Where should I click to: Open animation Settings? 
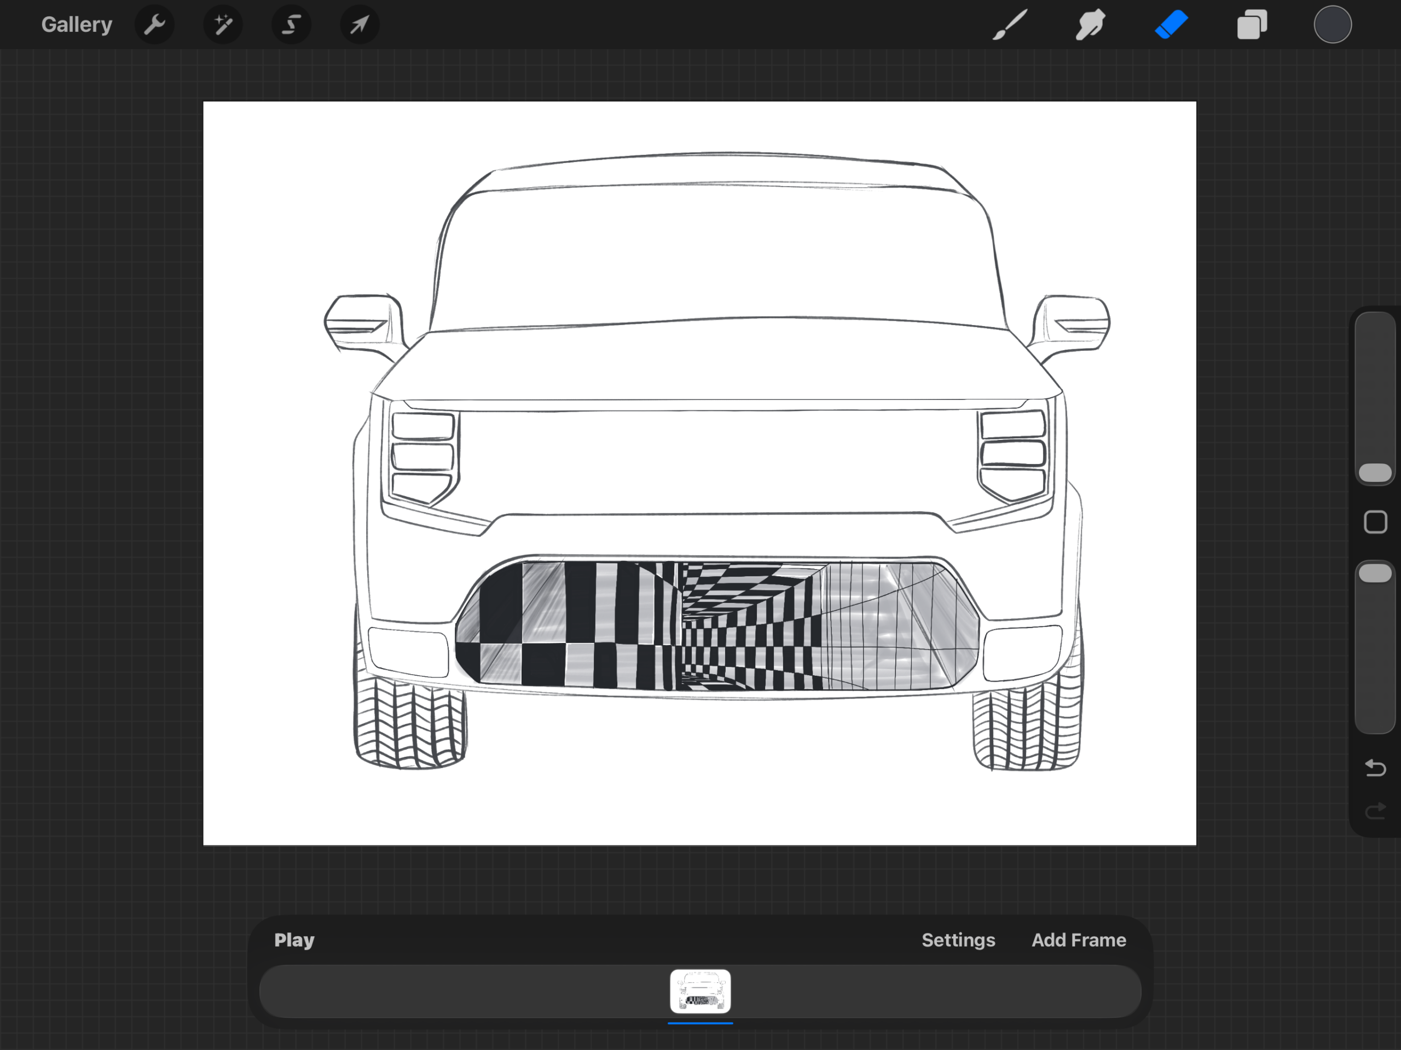[958, 940]
